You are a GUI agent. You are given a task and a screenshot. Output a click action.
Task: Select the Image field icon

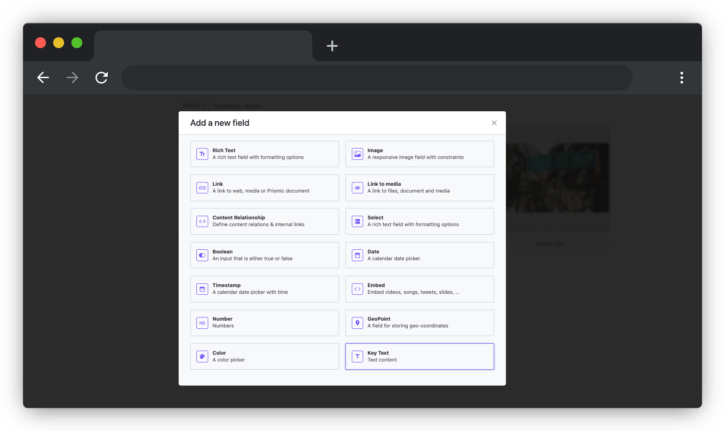(357, 154)
